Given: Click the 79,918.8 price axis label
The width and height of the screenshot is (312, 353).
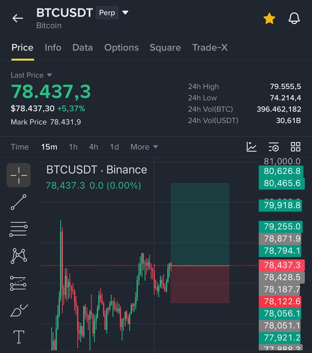Looking at the screenshot, I should 280,205.
